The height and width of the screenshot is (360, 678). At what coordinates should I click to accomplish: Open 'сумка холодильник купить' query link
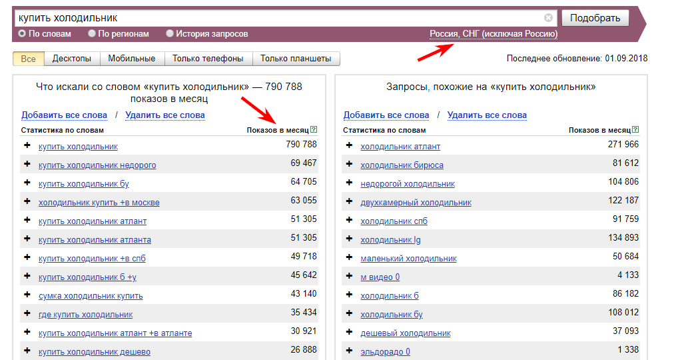91,295
